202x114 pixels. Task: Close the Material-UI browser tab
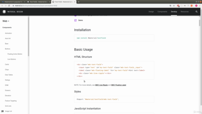(x=24, y=2)
